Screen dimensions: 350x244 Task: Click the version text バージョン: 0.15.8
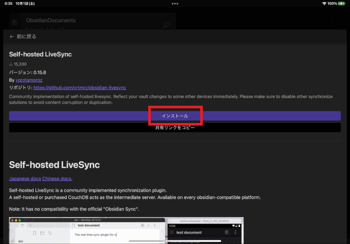point(28,73)
